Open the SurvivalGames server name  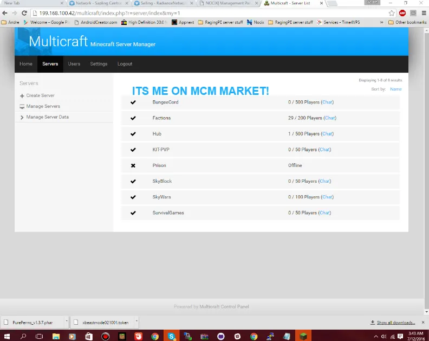point(168,213)
